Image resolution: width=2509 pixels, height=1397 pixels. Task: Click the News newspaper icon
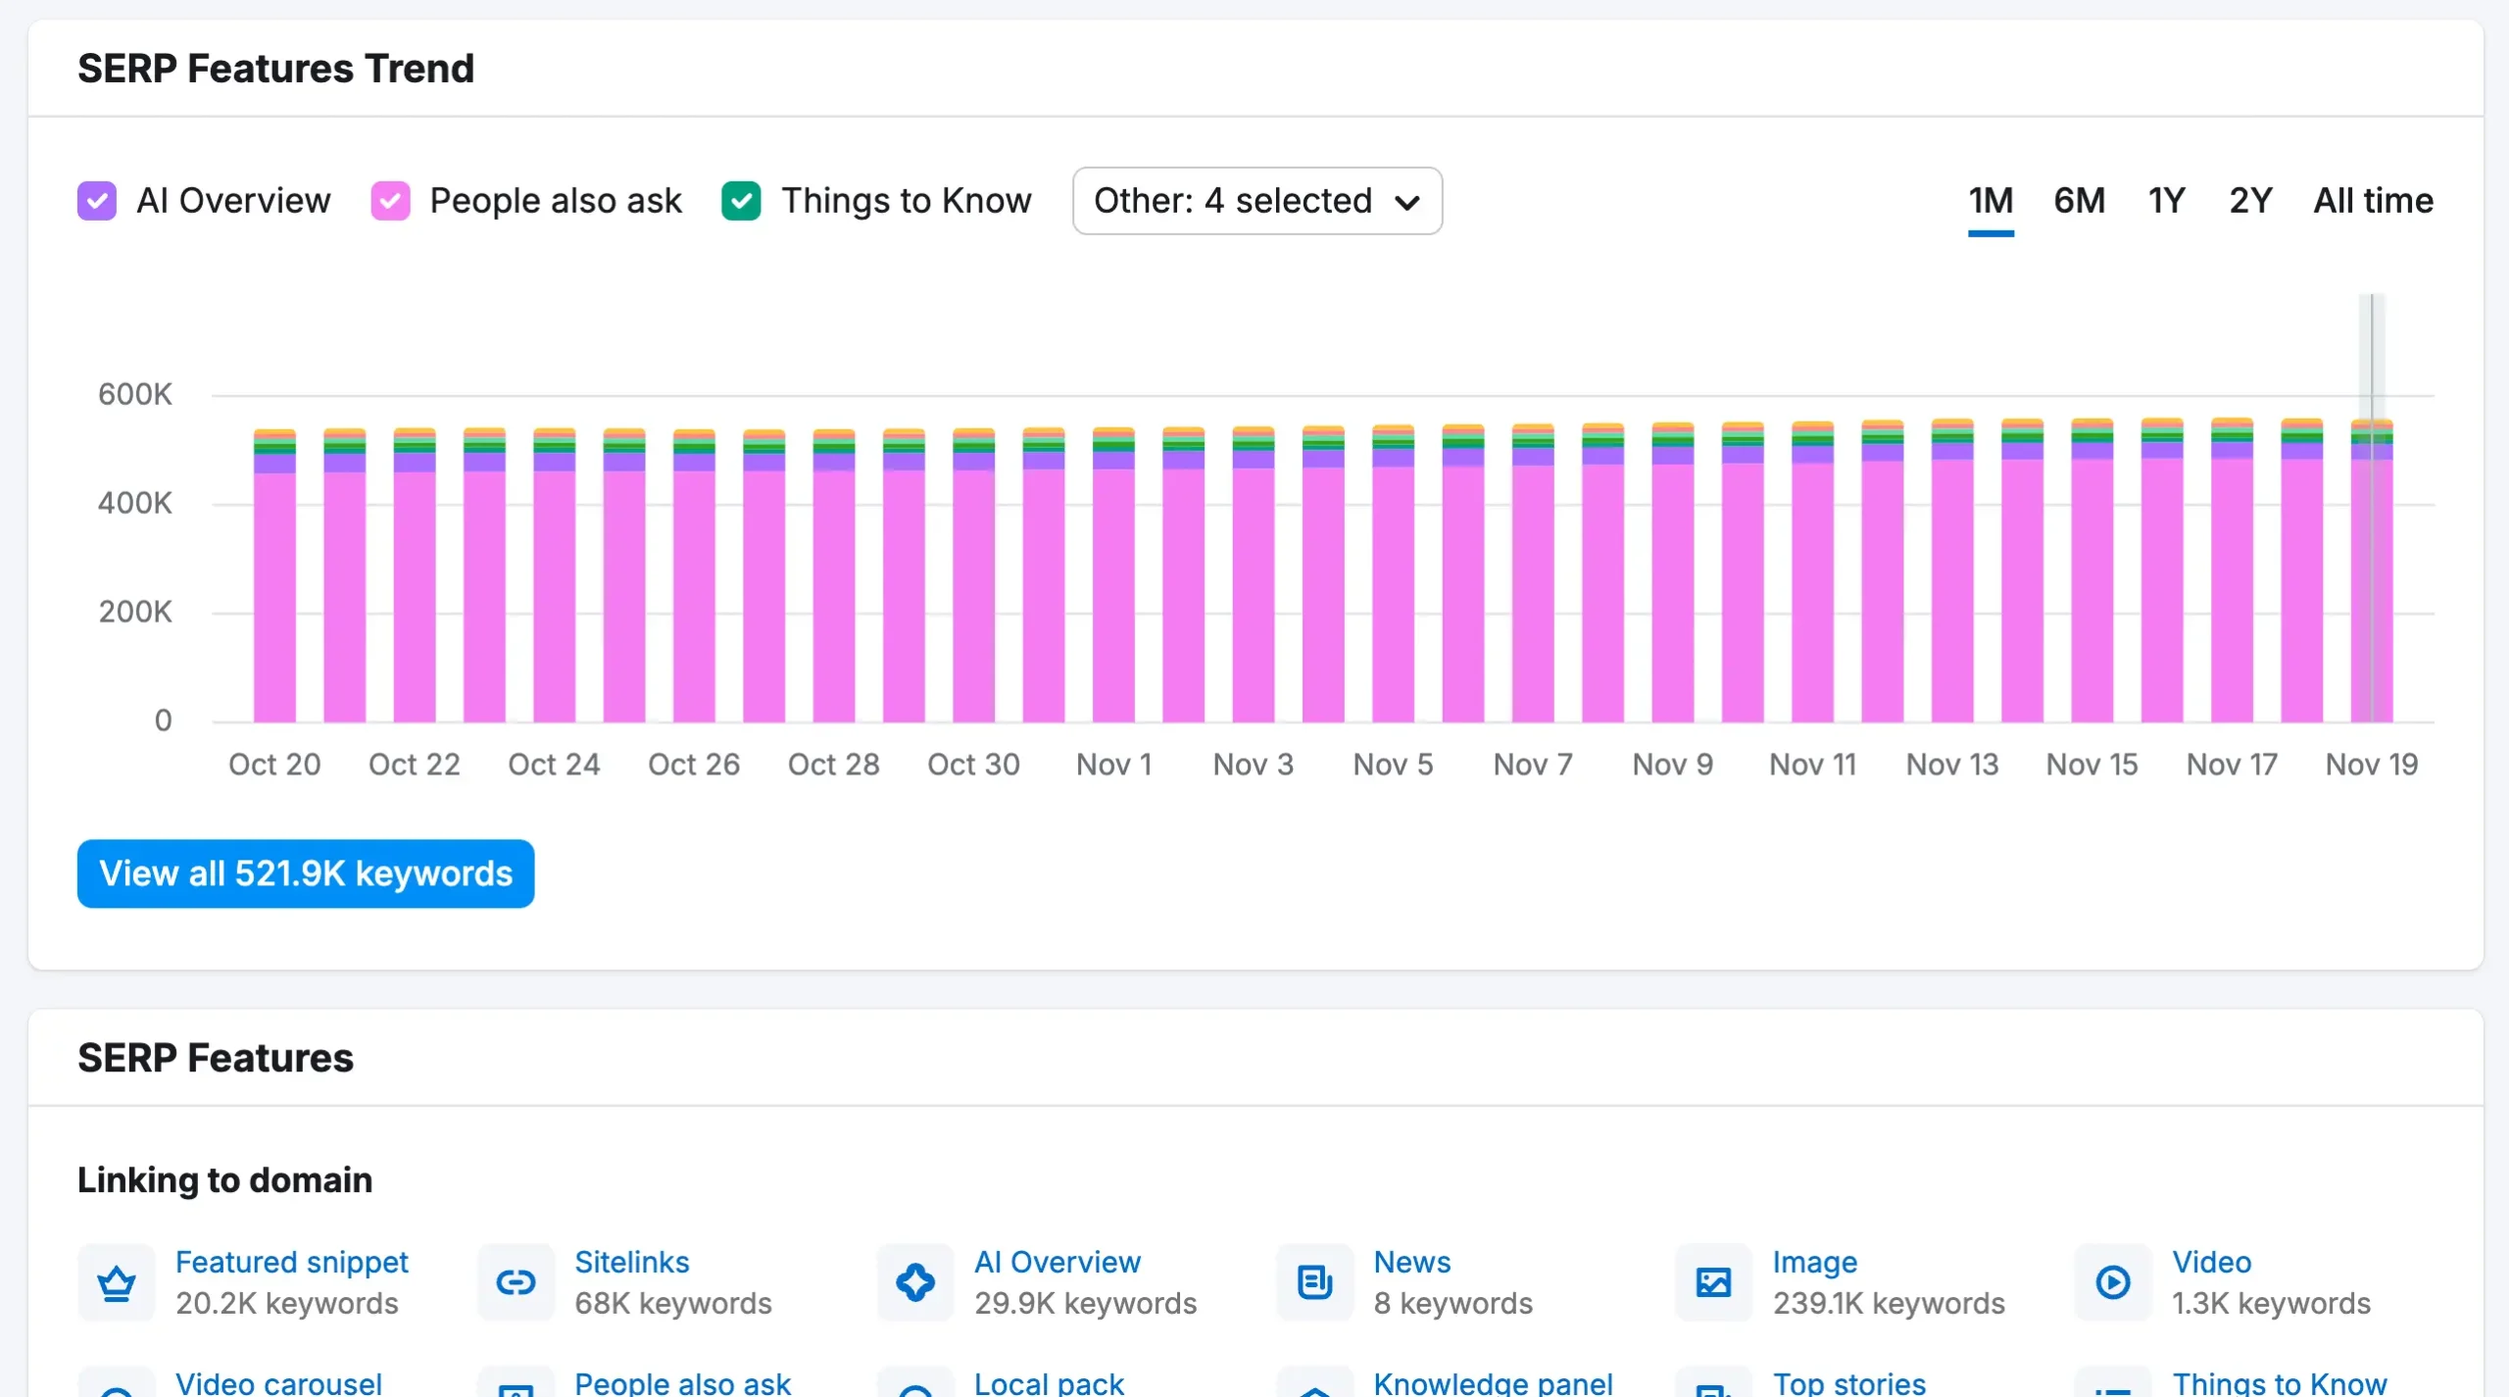point(1314,1282)
